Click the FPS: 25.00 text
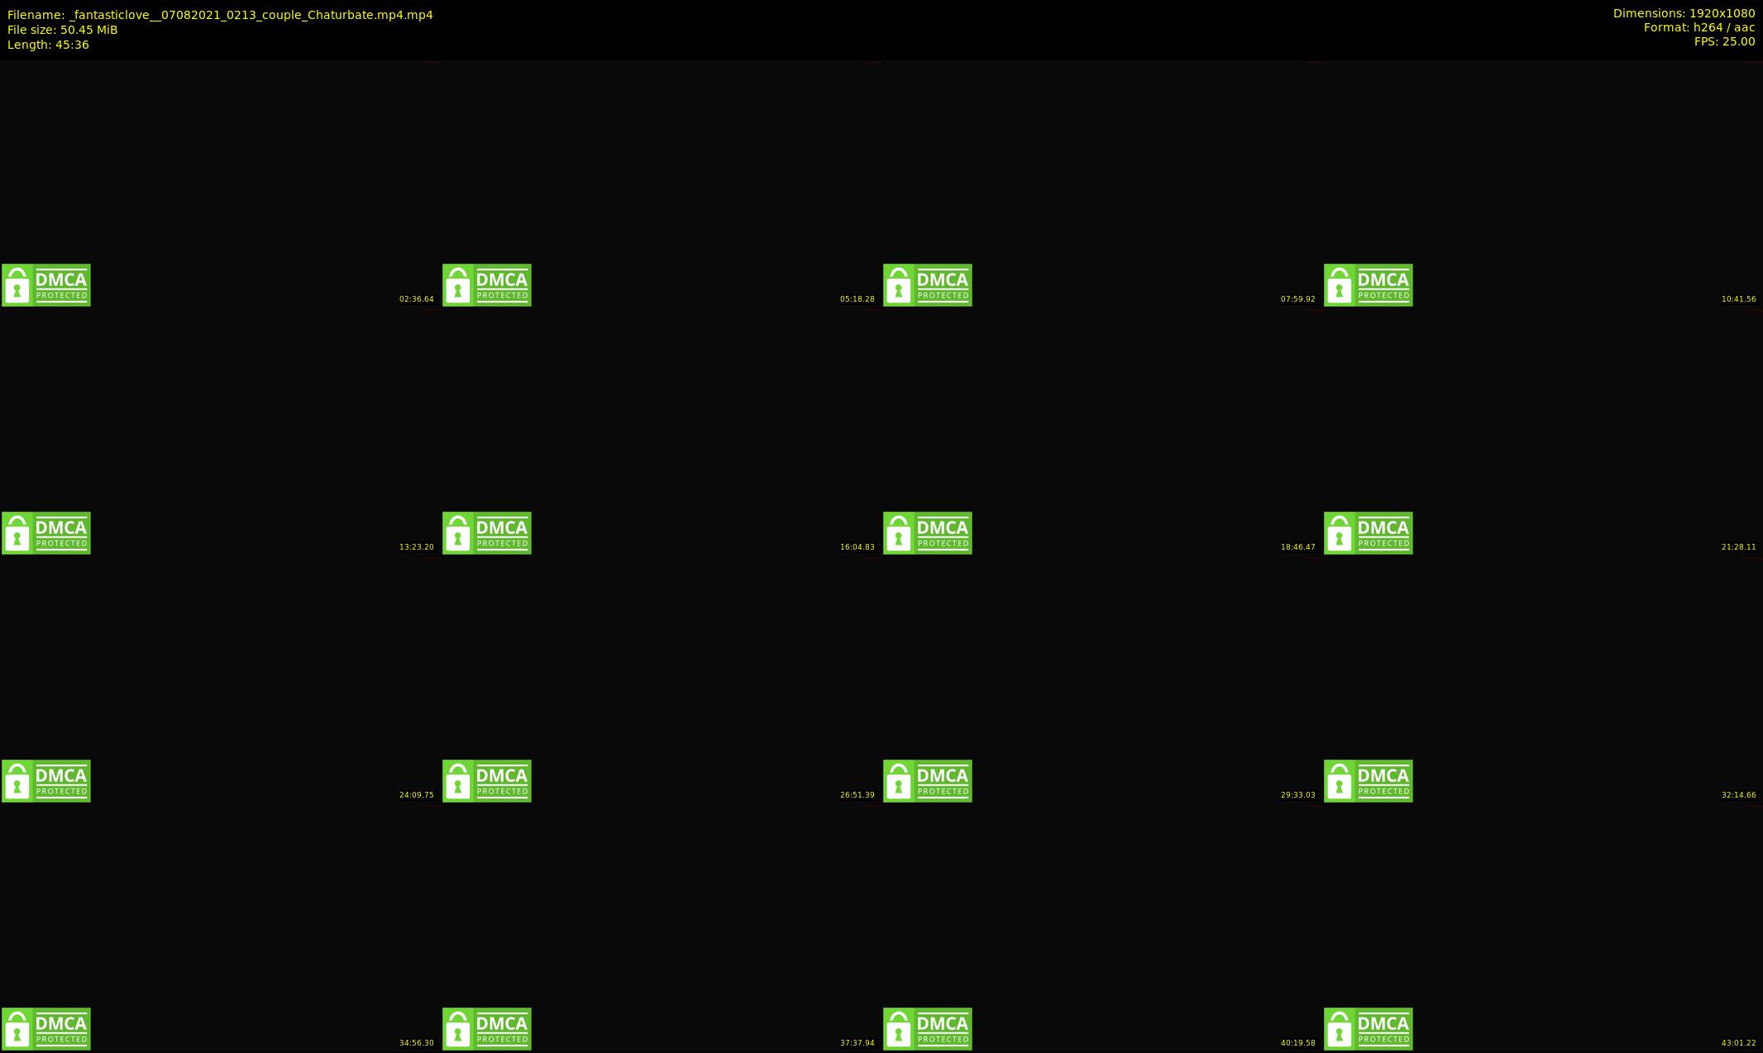Viewport: 1763px width, 1053px height. click(1724, 41)
